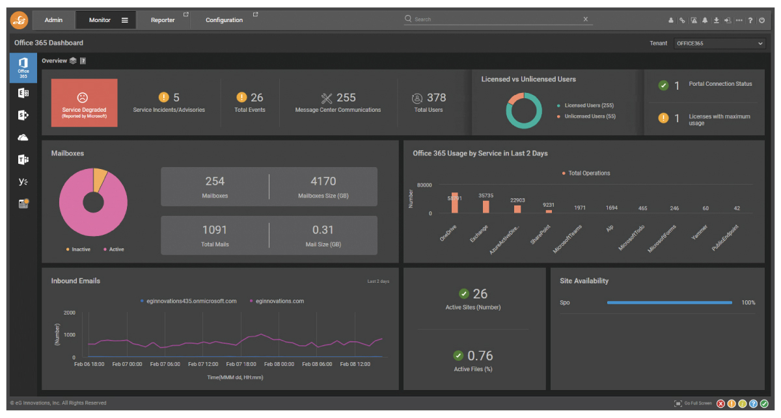
Task: Open the Microsoft Teams sidebar section
Action: point(23,160)
